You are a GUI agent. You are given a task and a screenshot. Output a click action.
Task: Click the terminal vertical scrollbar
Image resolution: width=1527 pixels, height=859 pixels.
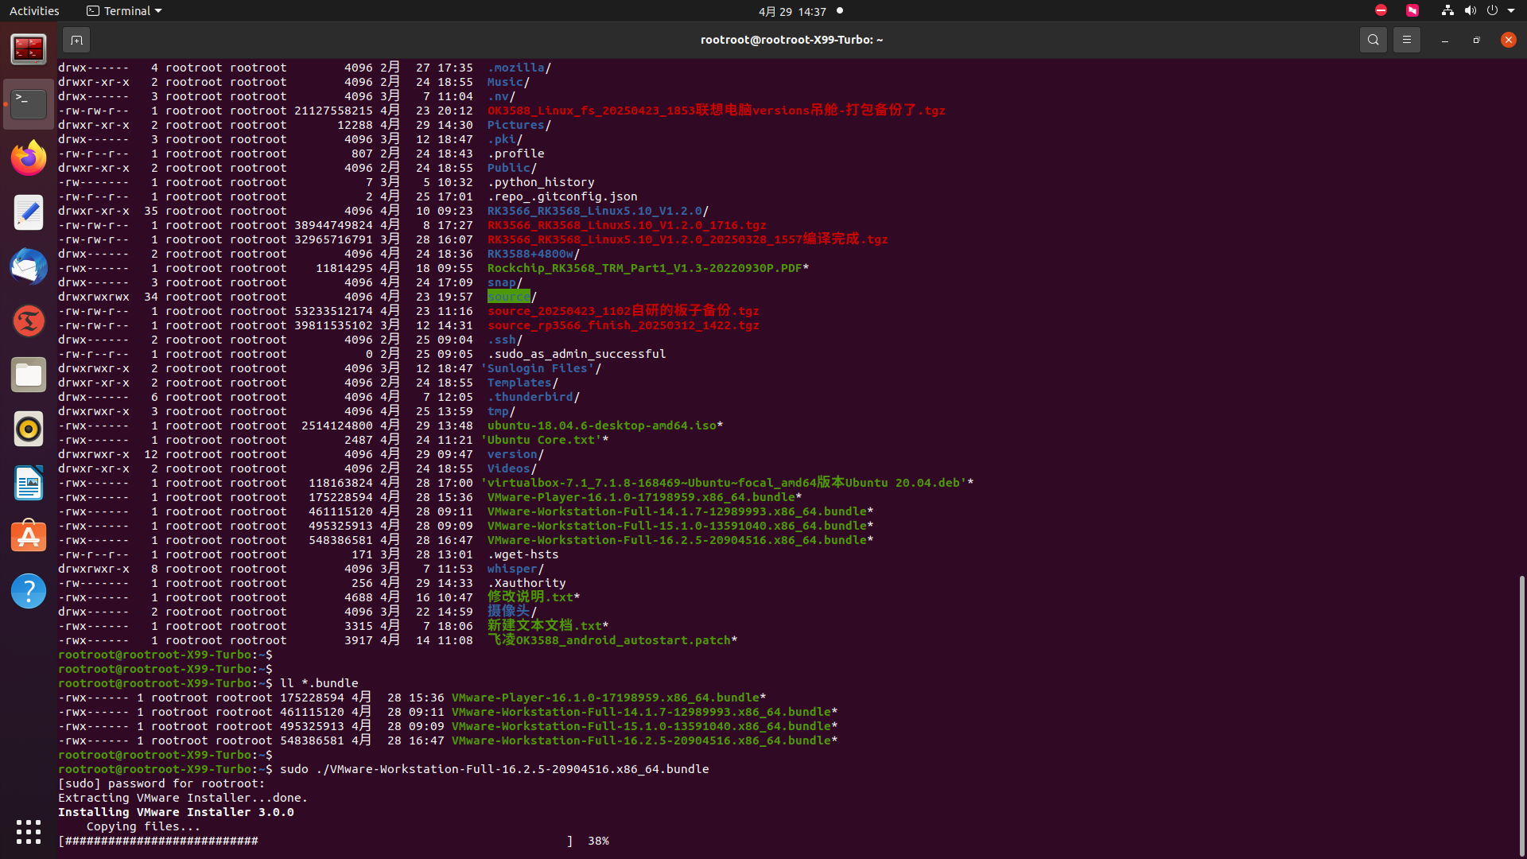coord(1521,716)
